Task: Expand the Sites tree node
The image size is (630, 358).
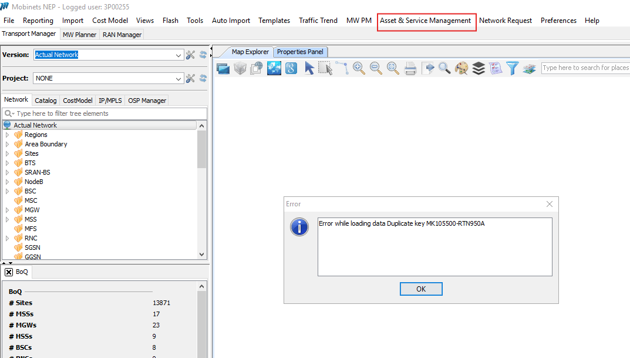Action: point(8,153)
